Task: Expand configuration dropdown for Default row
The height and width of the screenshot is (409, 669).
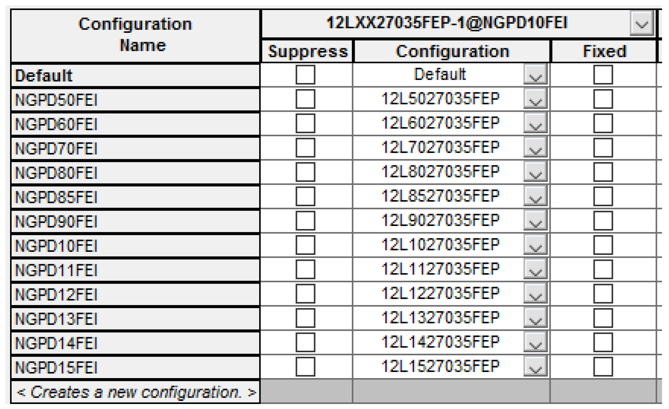Action: pyautogui.click(x=535, y=75)
